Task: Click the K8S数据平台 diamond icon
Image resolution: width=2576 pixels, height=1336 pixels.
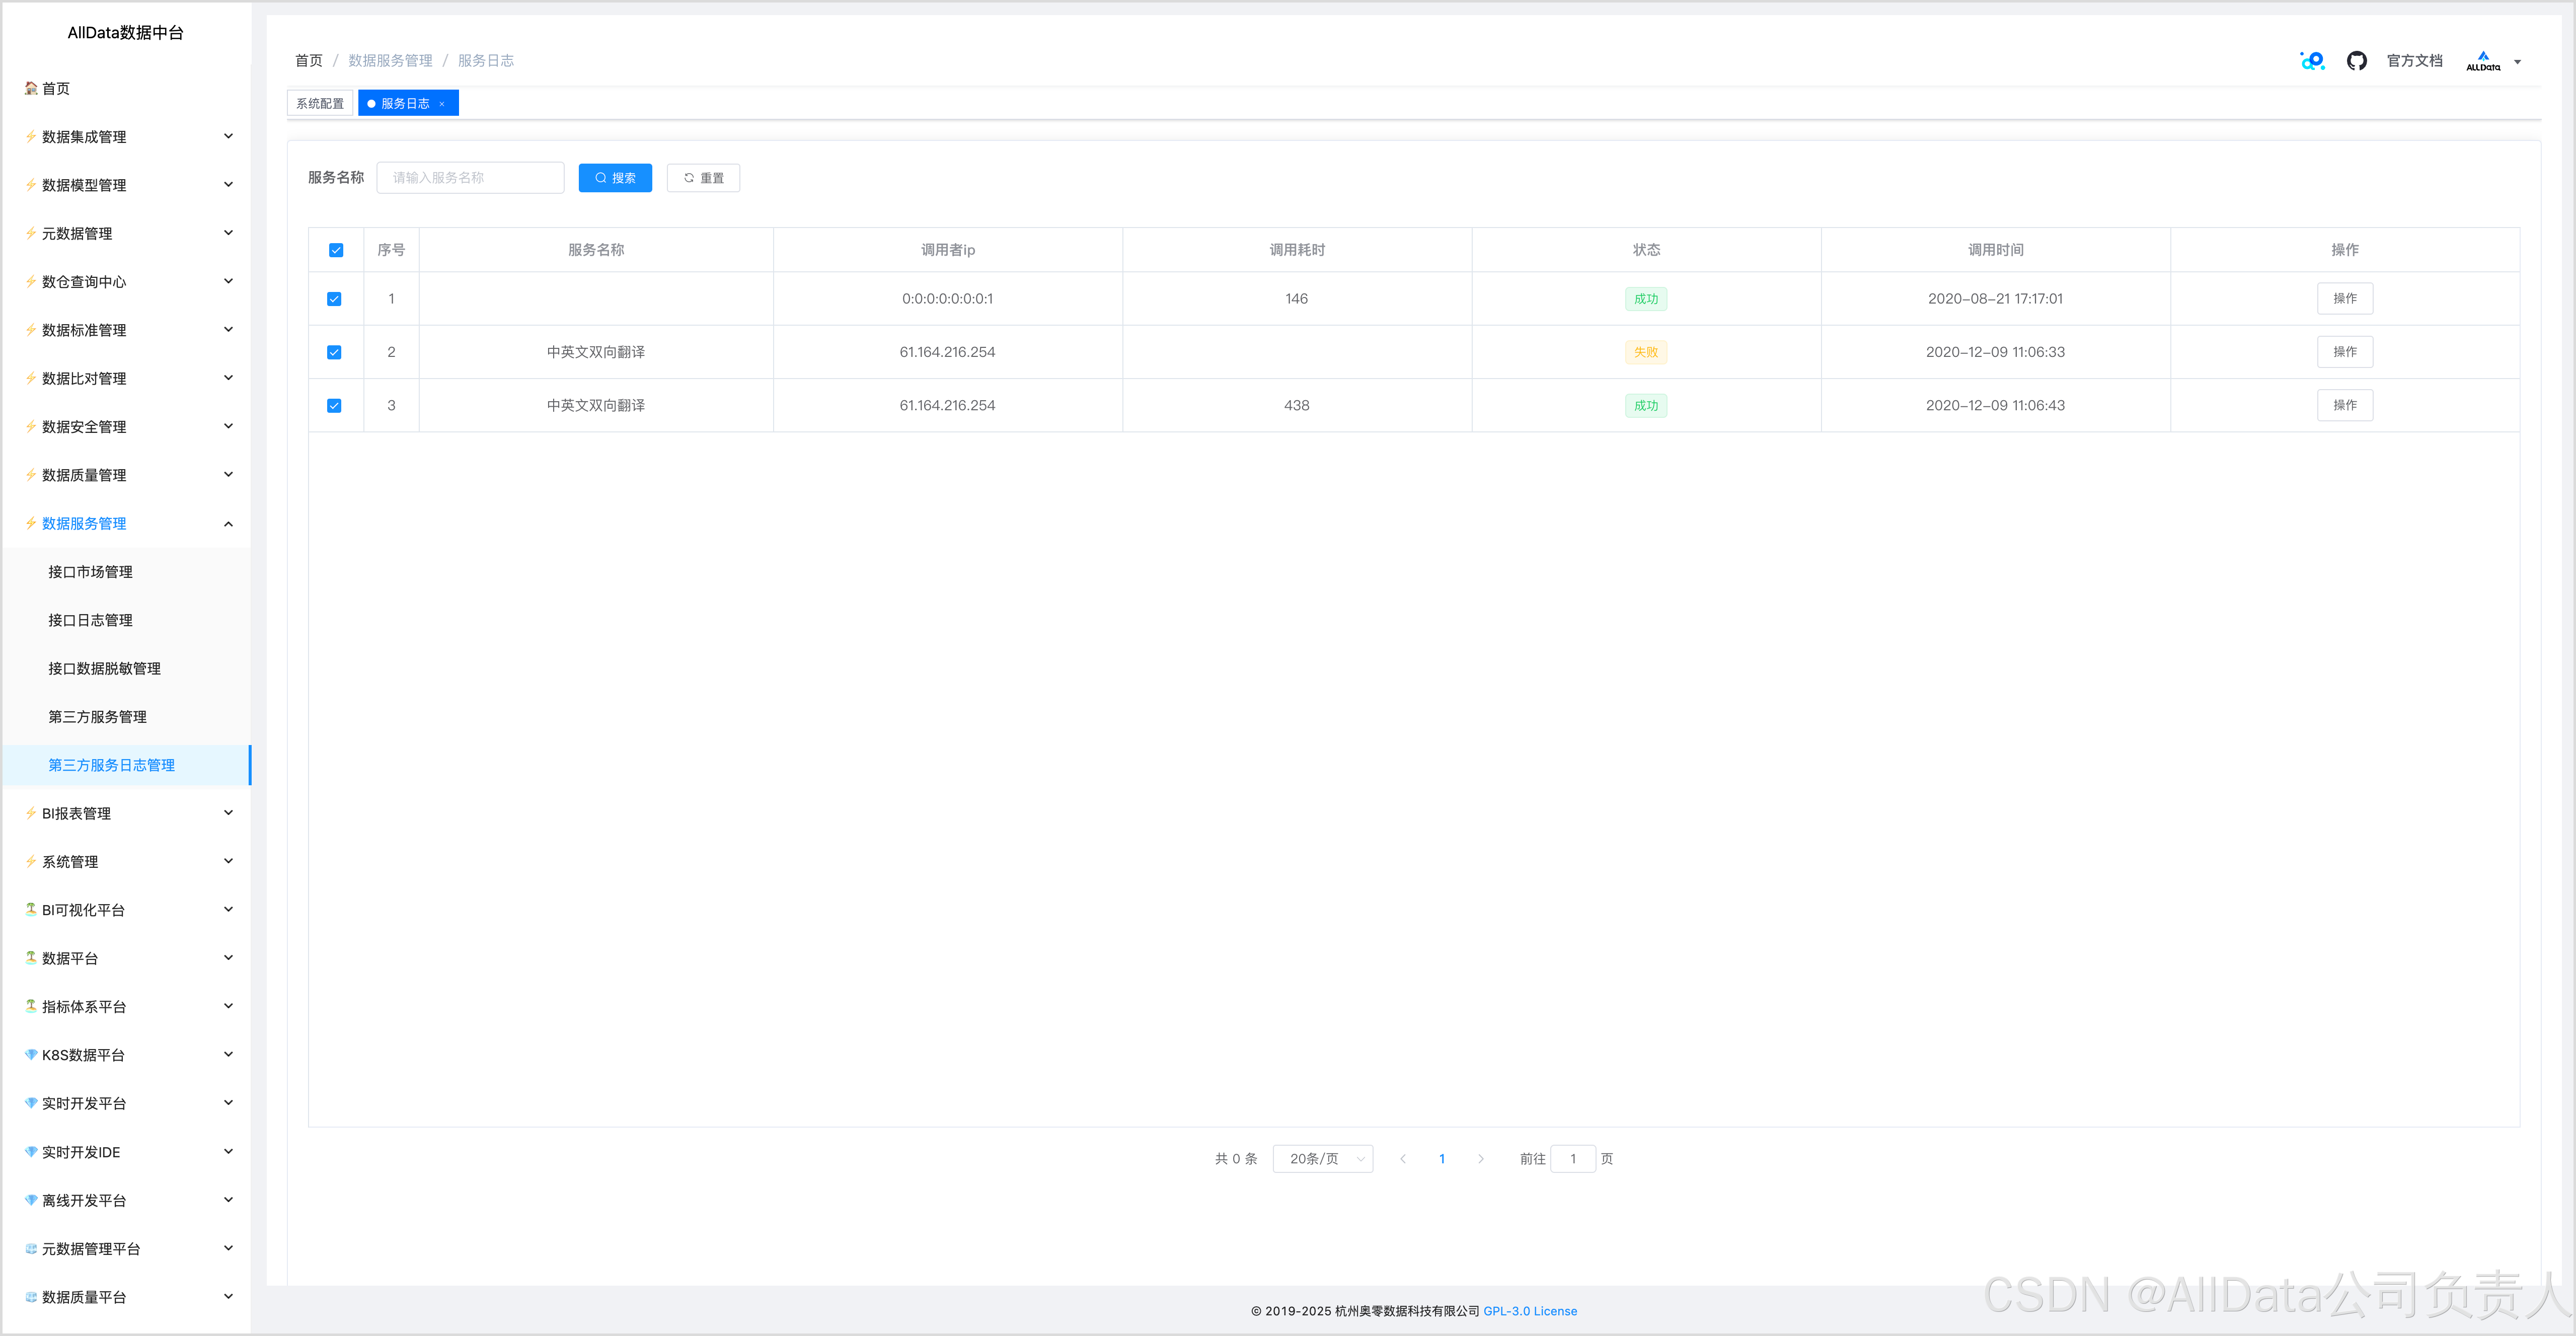Action: point(31,1055)
